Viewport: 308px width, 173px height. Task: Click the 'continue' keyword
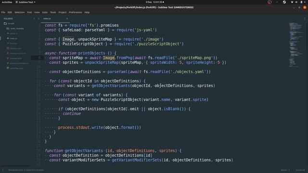72,113
